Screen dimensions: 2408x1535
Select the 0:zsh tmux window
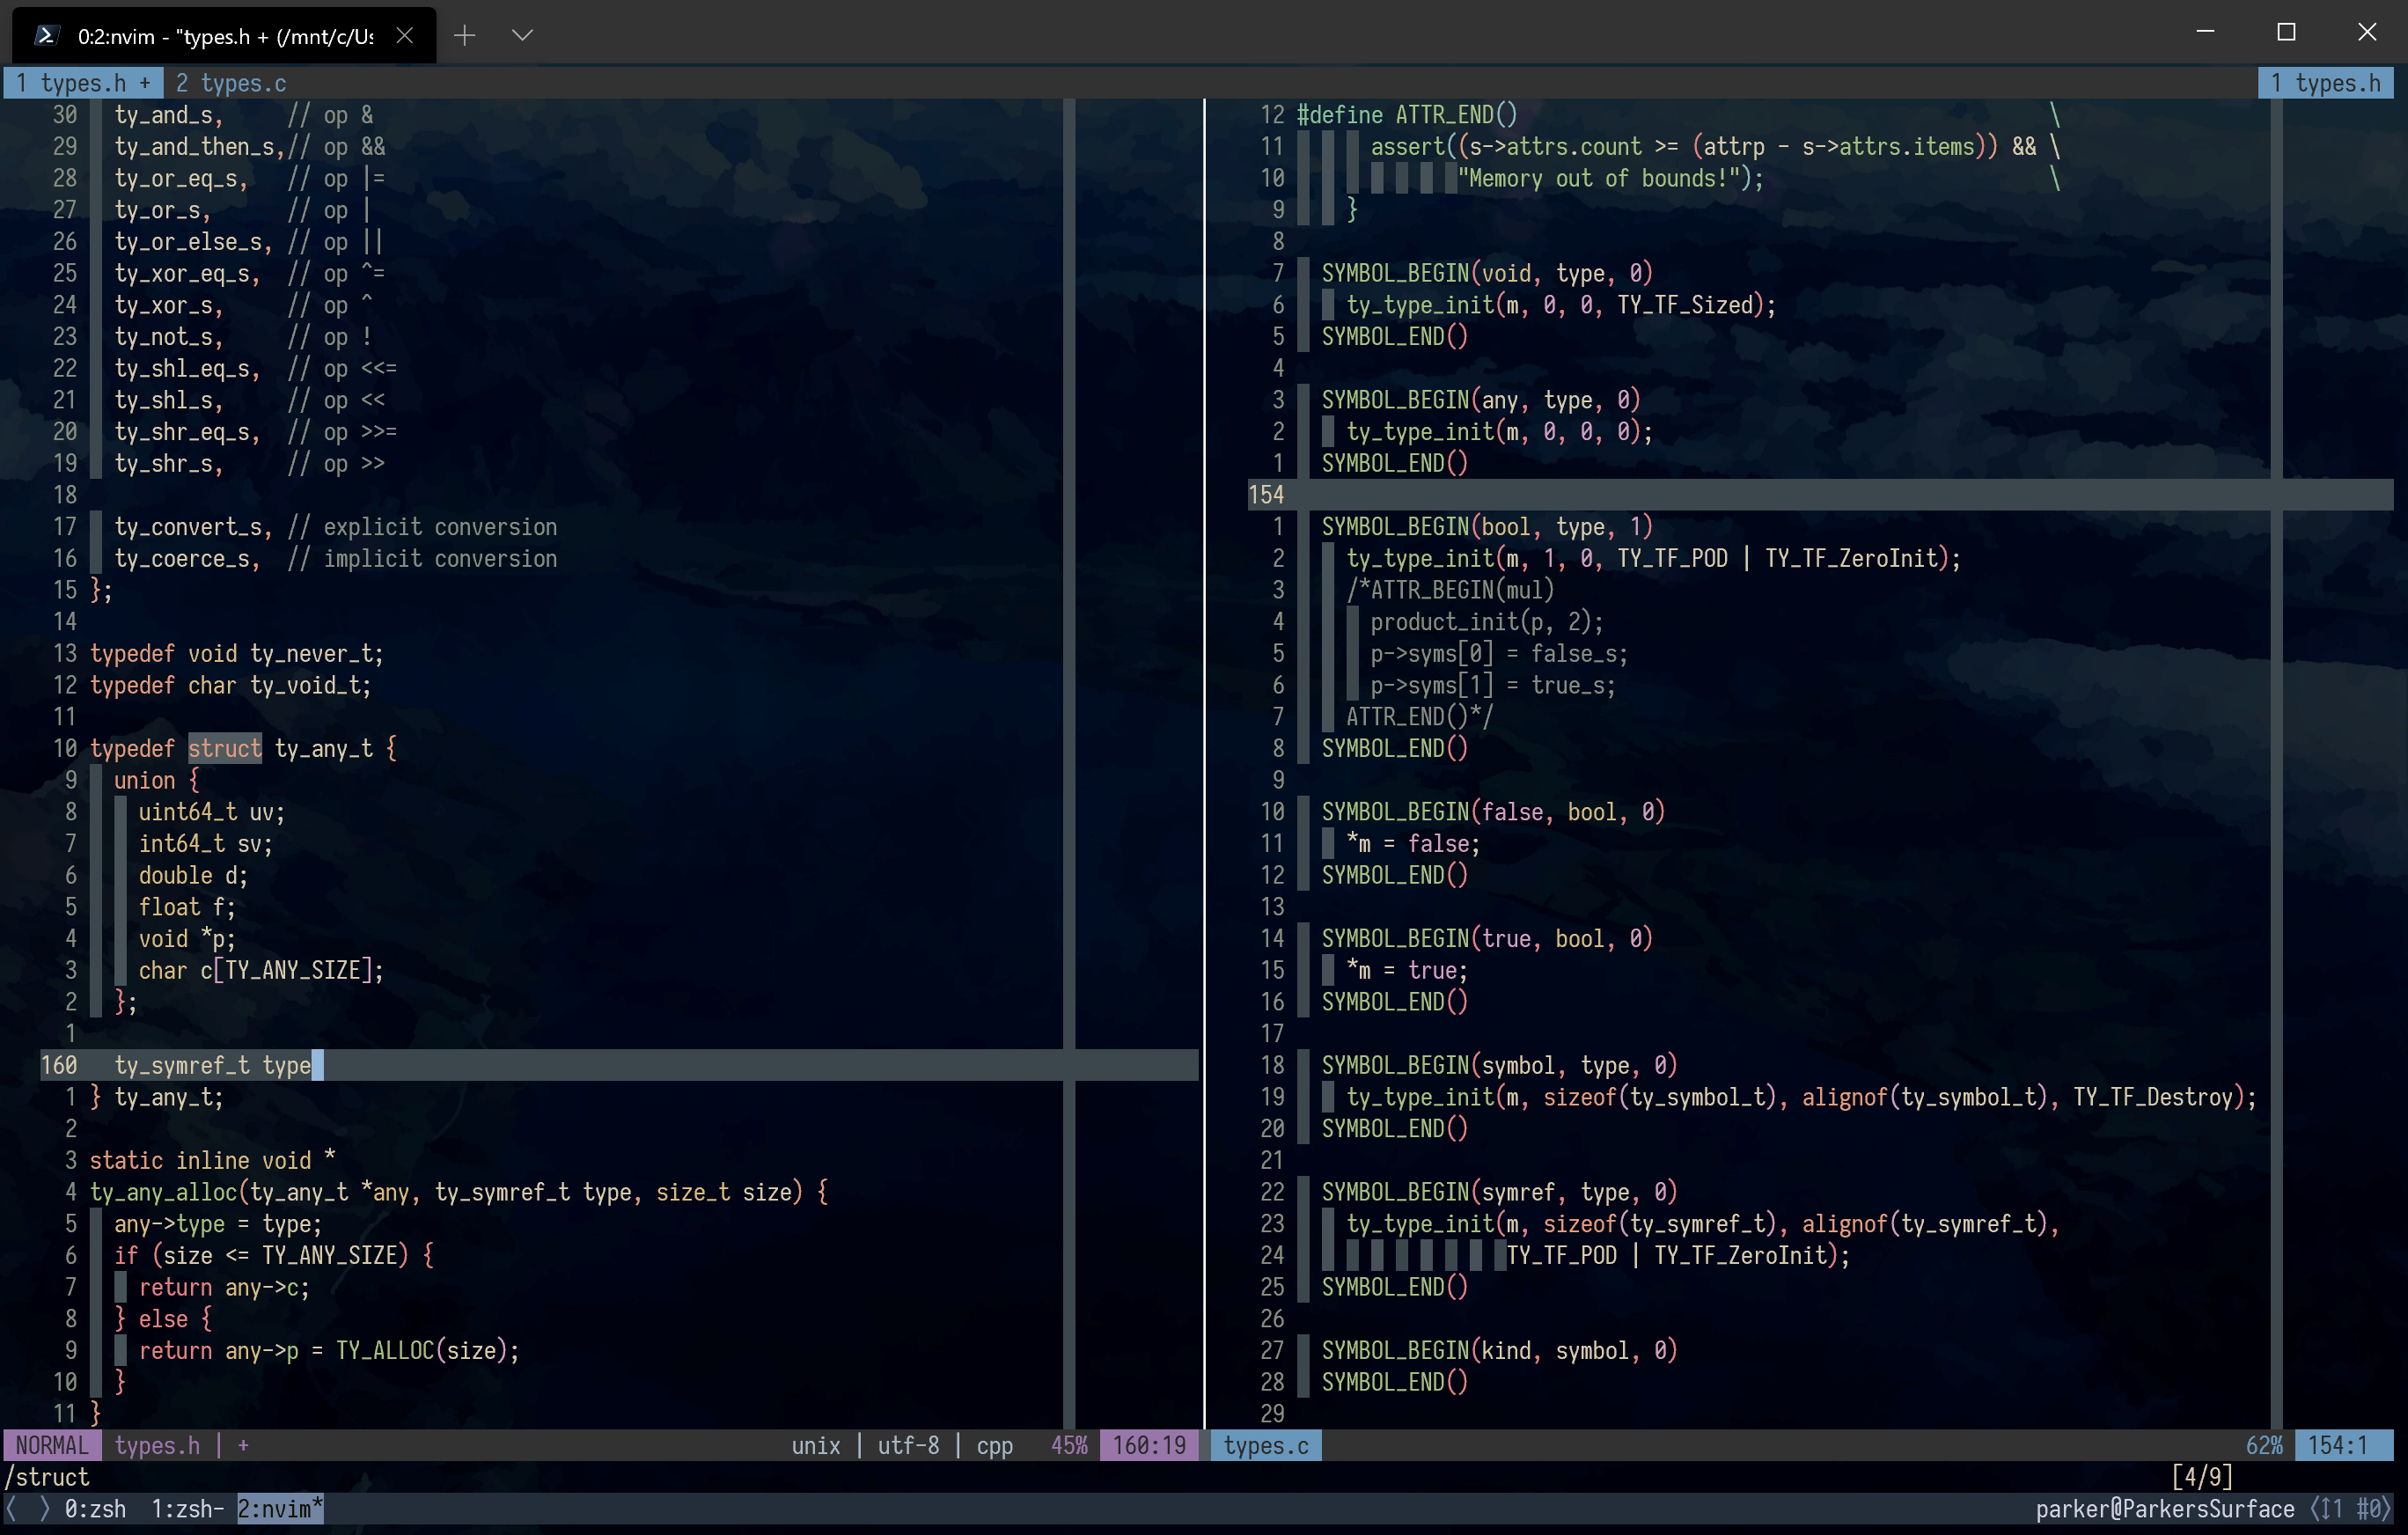pyautogui.click(x=96, y=1508)
